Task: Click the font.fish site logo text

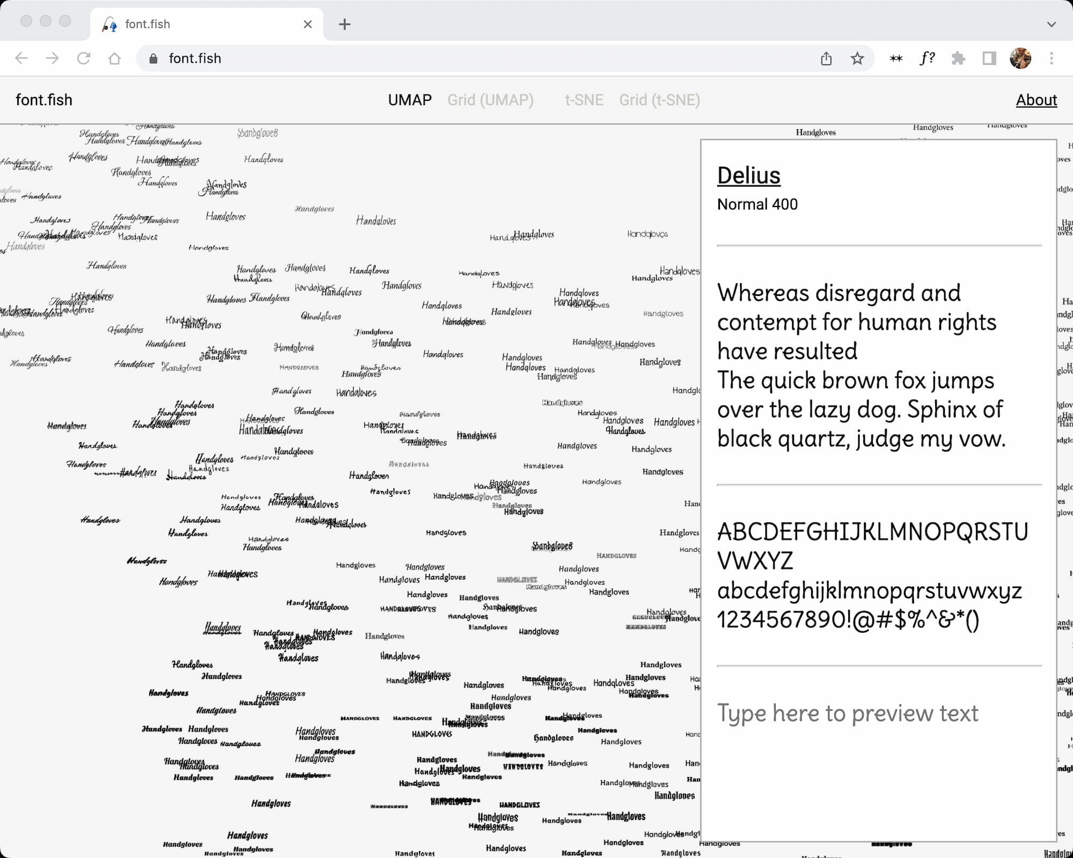Action: click(44, 100)
